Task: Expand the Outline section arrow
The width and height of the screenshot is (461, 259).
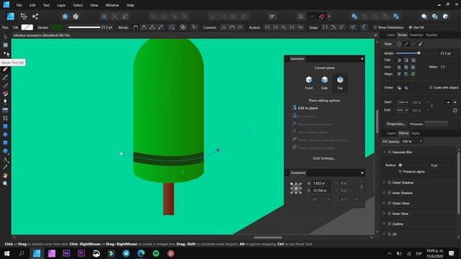Action: [x=384, y=224]
